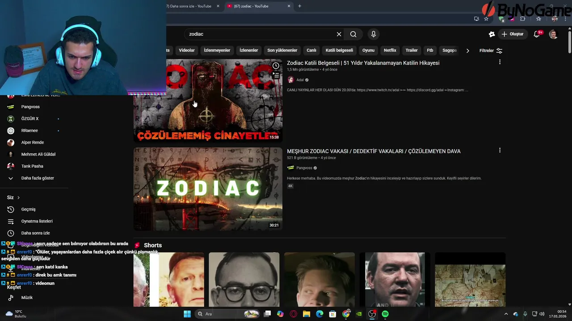Open the Windows taskbar Ara search box
The image size is (572, 321).
[x=227, y=314]
